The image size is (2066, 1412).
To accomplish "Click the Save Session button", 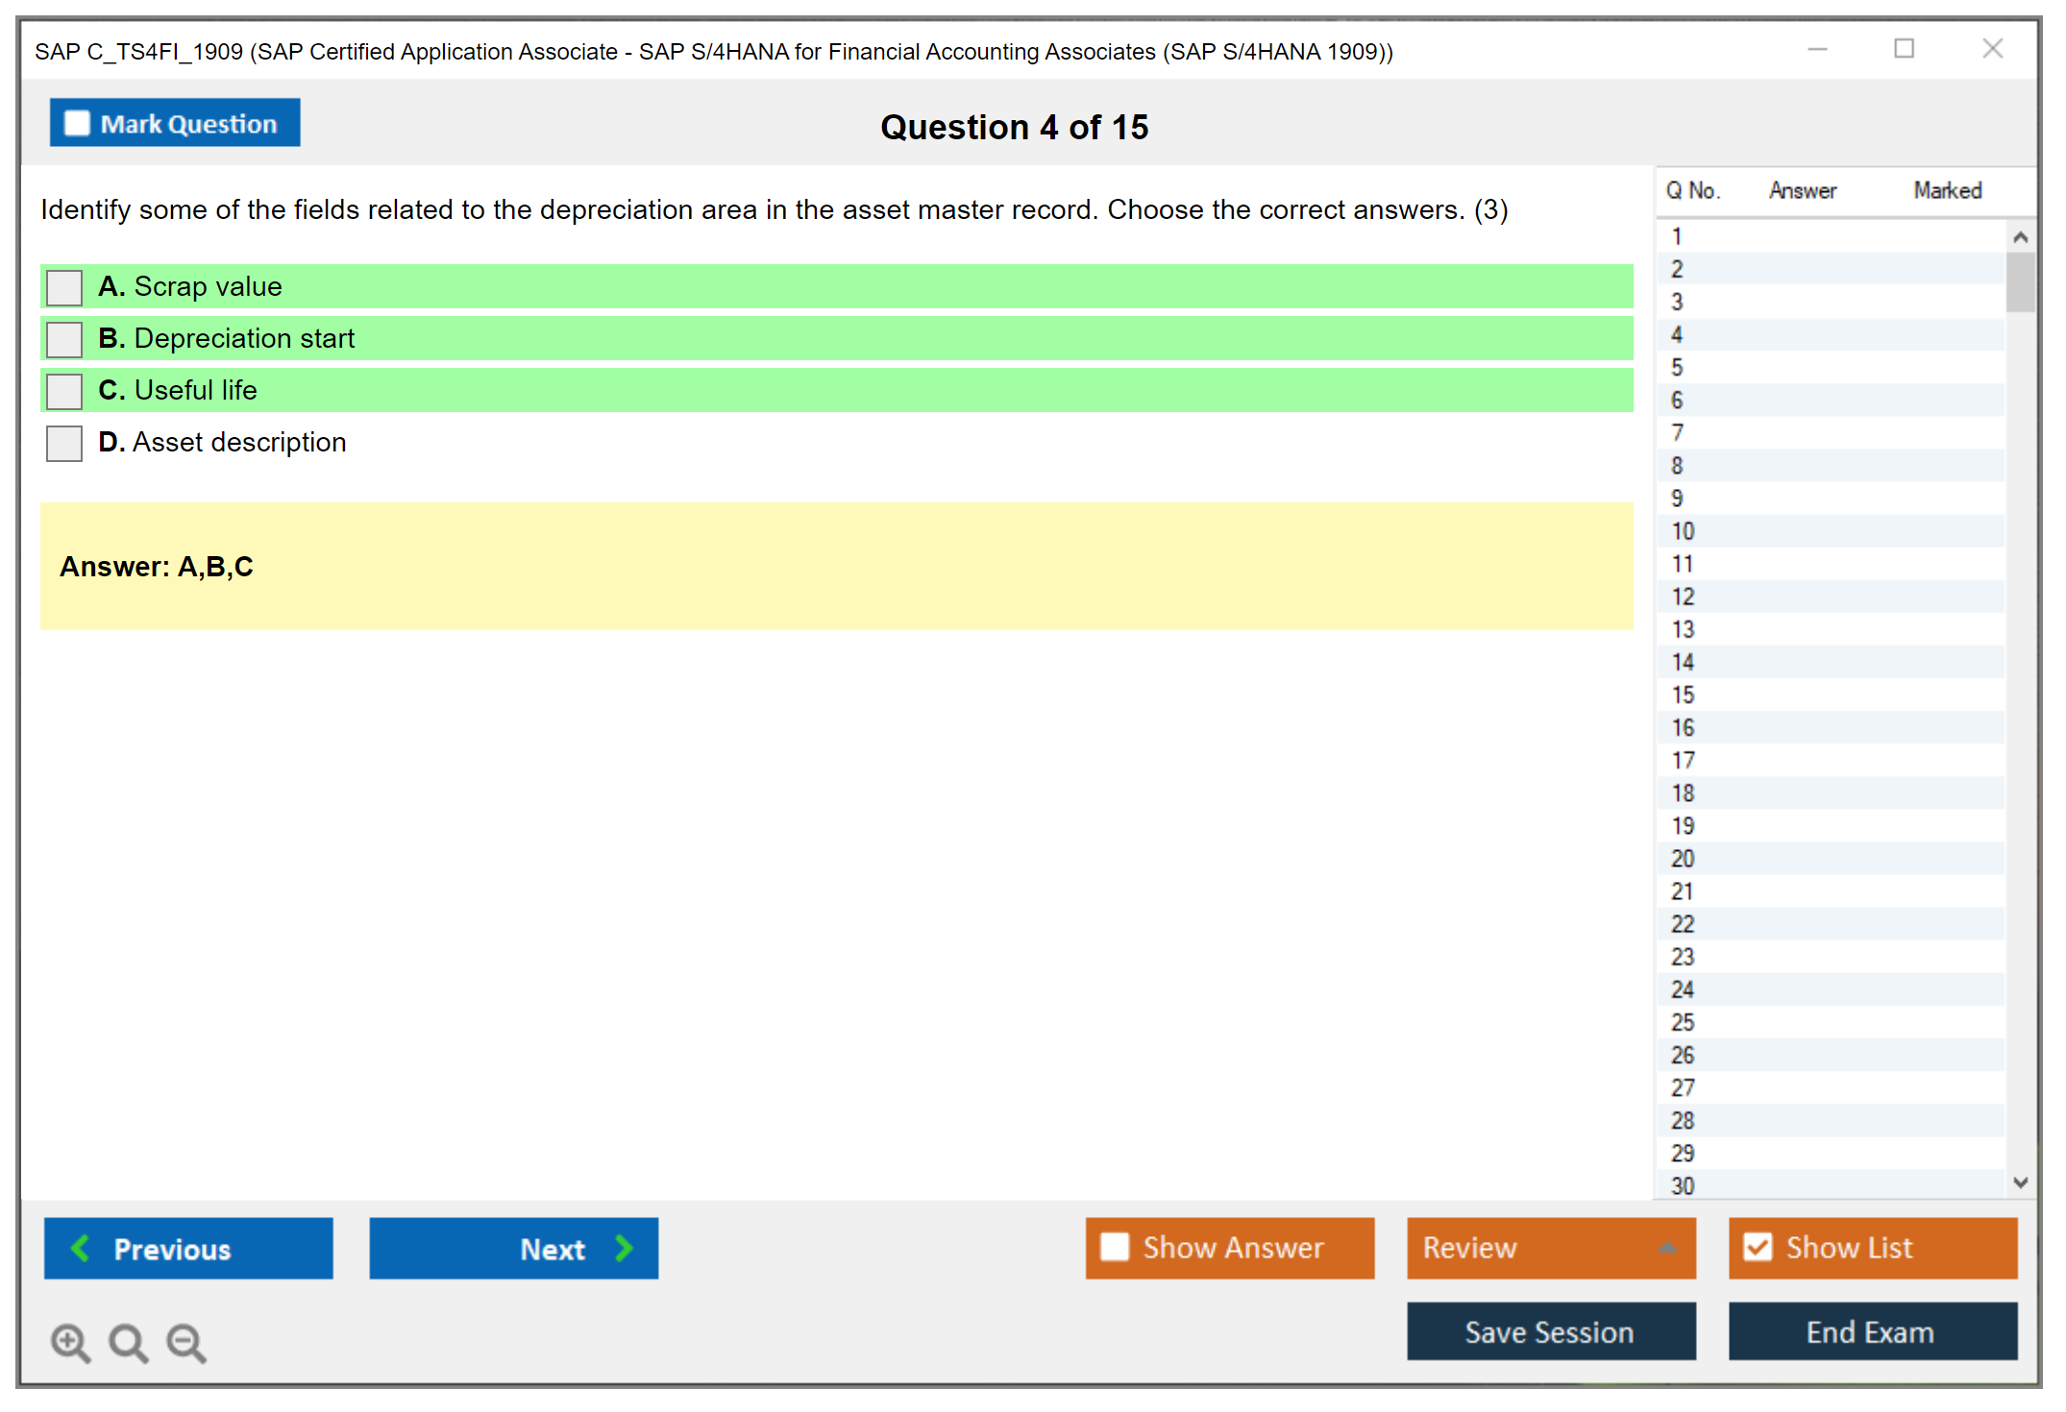I will click(1550, 1331).
